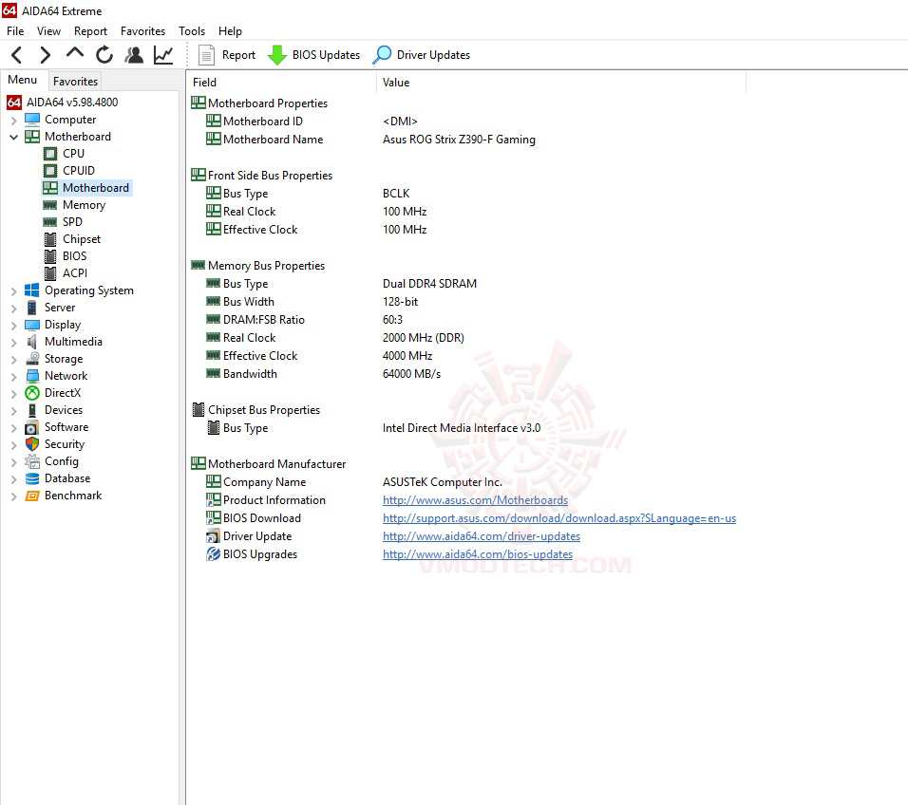
Task: Click the up-level arrow toolbar icon
Action: pyautogui.click(x=75, y=54)
